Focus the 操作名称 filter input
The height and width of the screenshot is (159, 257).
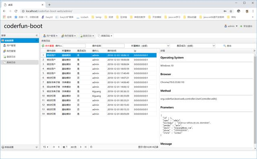click(x=113, y=46)
